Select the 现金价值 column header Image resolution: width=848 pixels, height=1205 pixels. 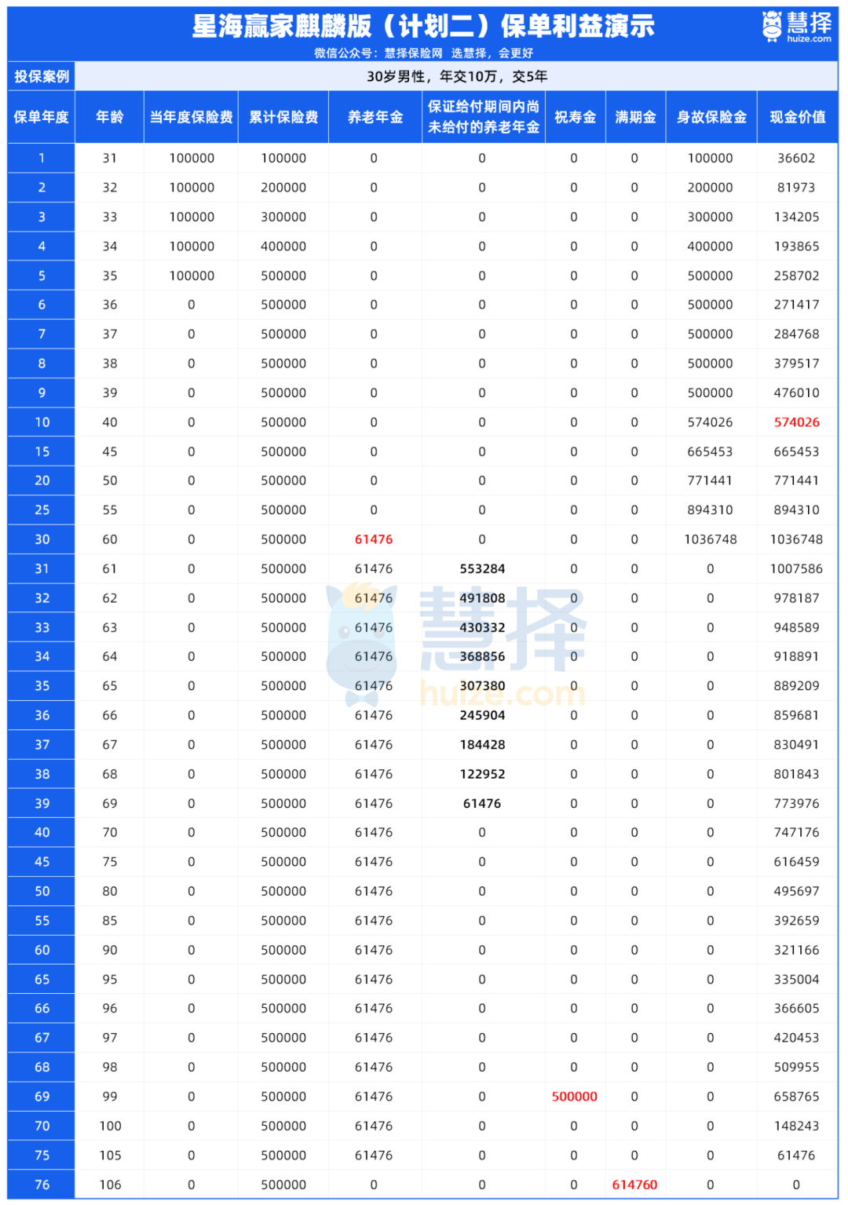[797, 117]
